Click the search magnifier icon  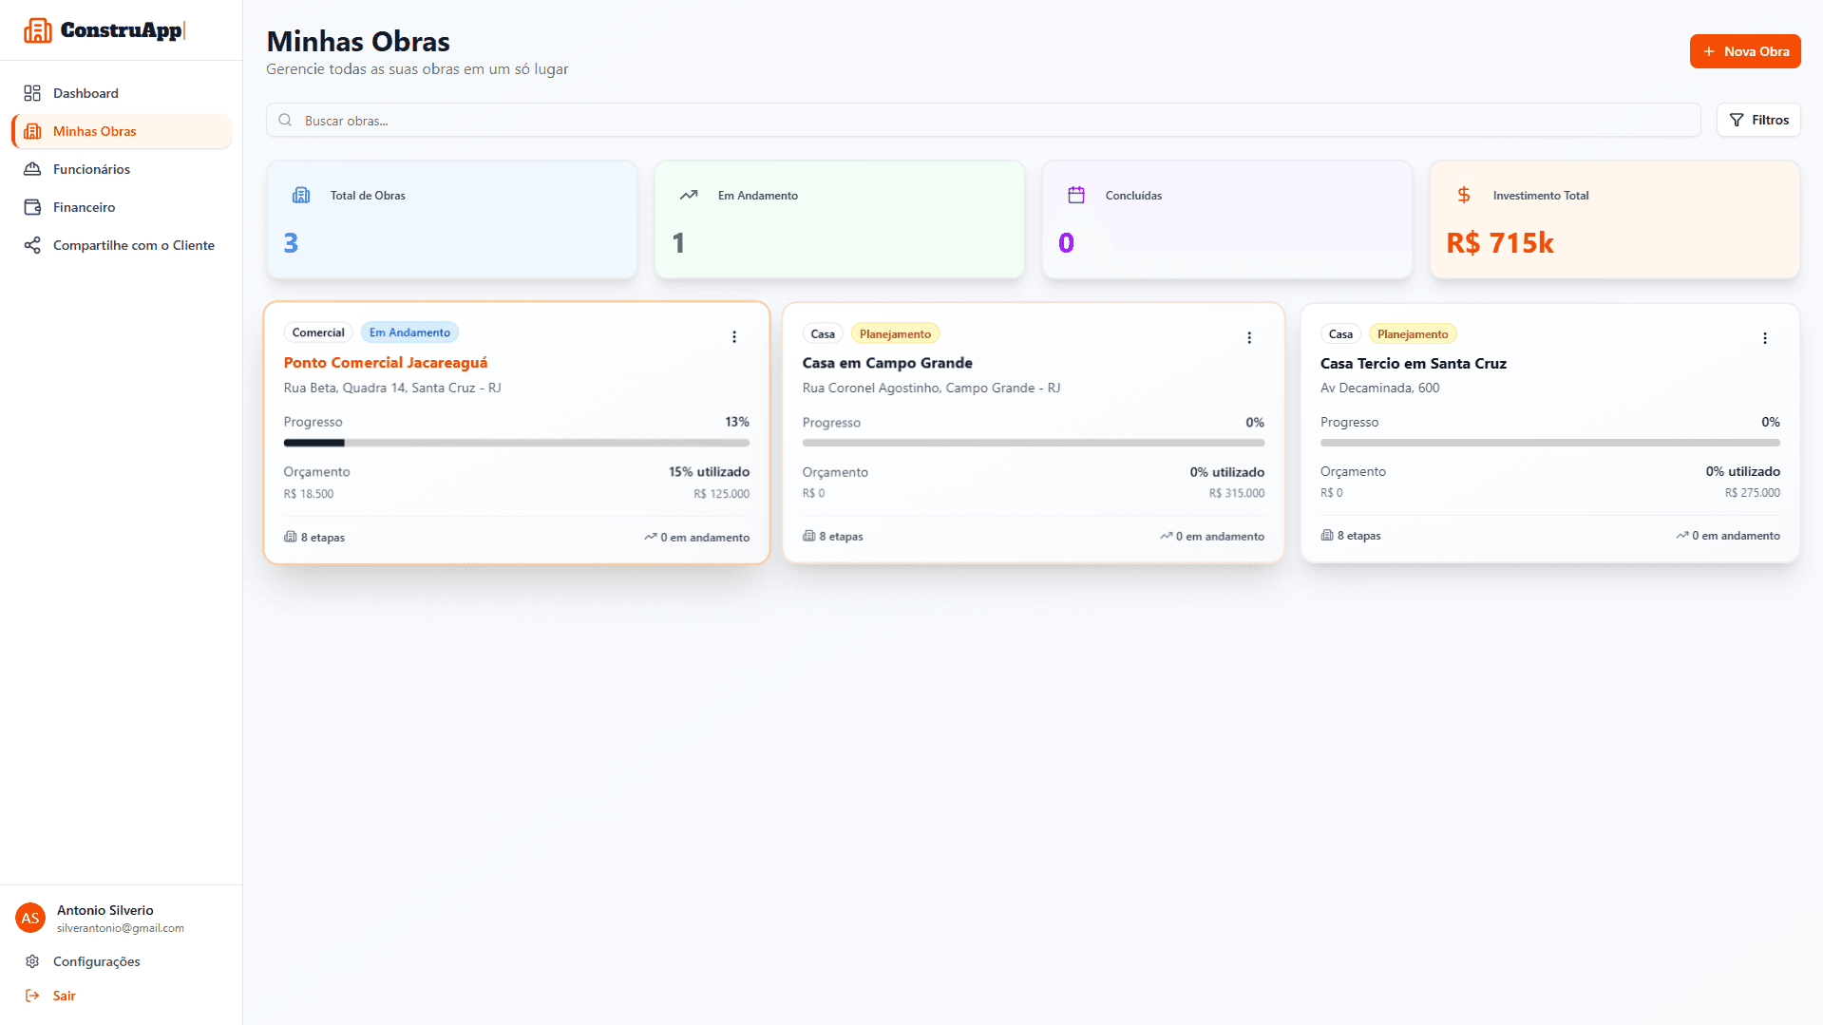point(285,120)
